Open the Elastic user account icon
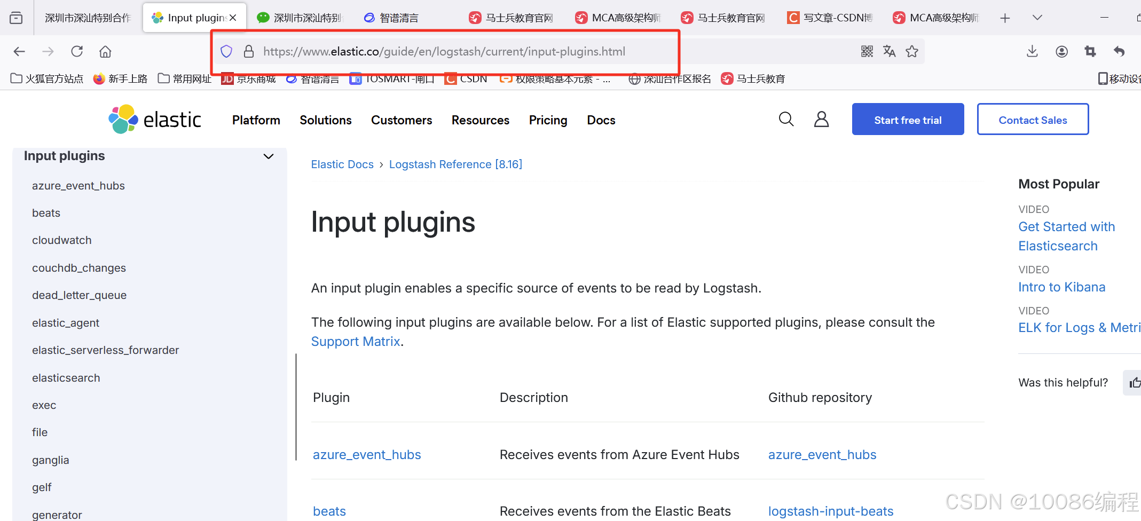 [x=821, y=119]
